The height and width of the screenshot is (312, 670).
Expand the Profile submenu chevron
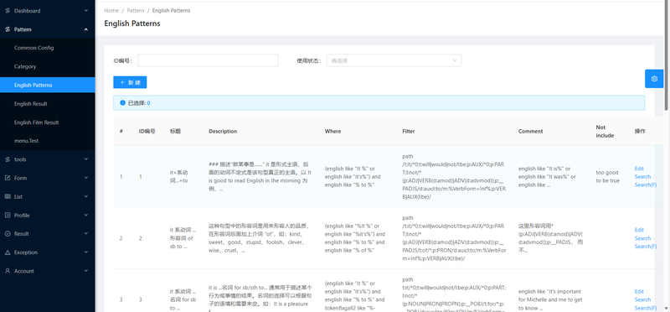[x=86, y=216]
